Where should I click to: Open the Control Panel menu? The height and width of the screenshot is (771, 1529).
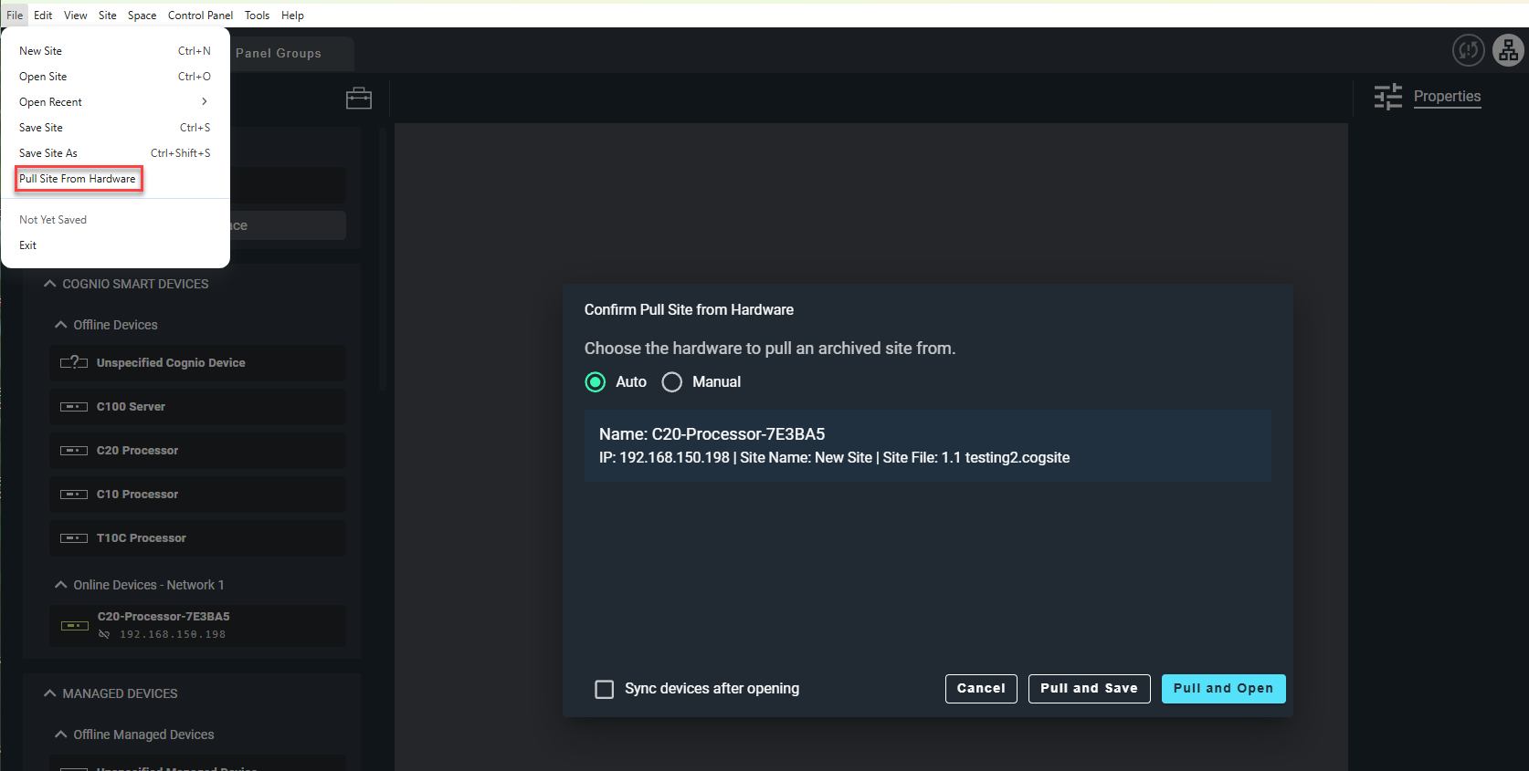tap(200, 16)
